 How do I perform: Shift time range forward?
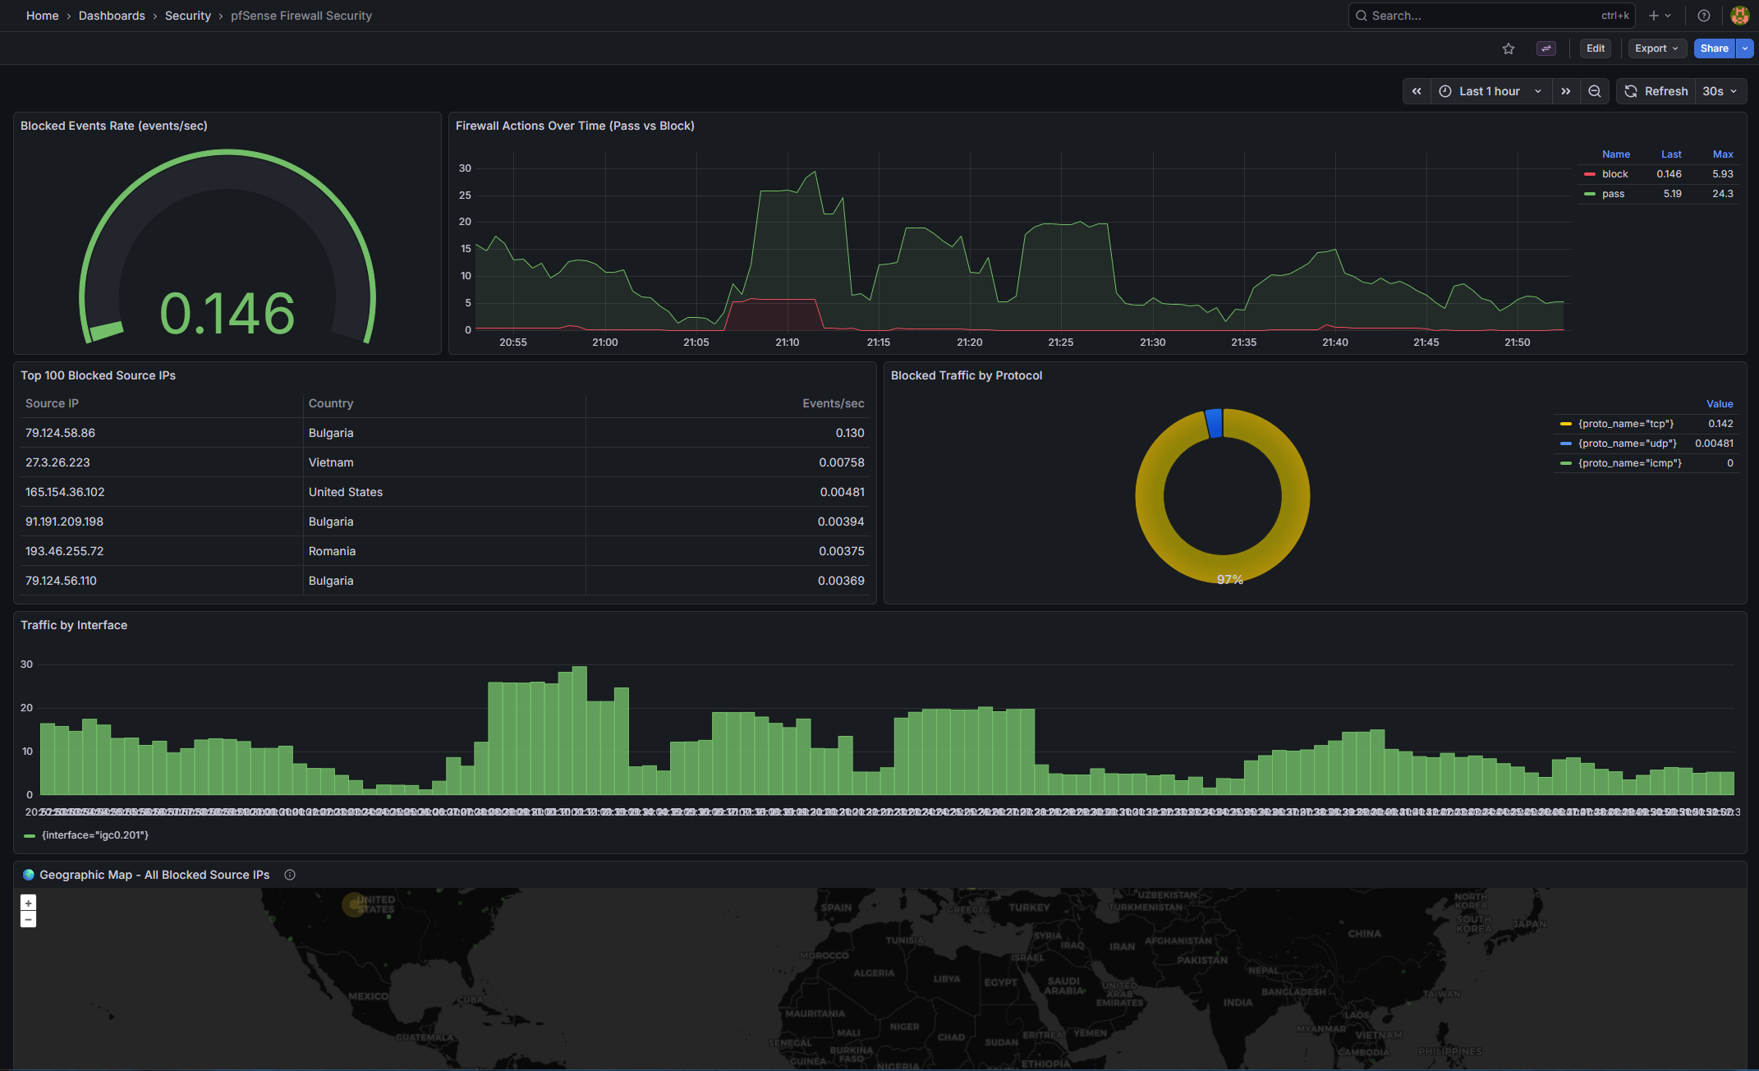[x=1566, y=91]
